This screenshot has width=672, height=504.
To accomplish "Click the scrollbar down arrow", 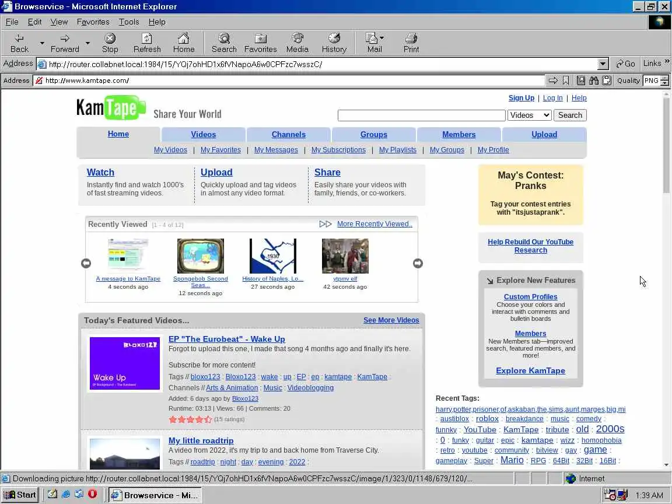I will [x=666, y=464].
